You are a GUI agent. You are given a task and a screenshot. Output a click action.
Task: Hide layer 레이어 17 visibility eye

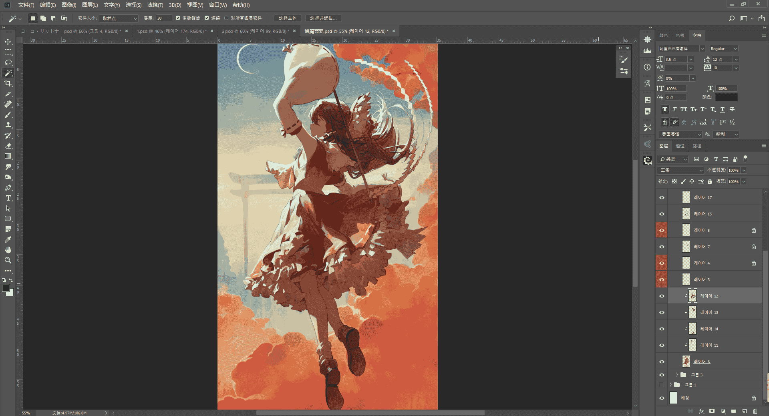pyautogui.click(x=662, y=197)
